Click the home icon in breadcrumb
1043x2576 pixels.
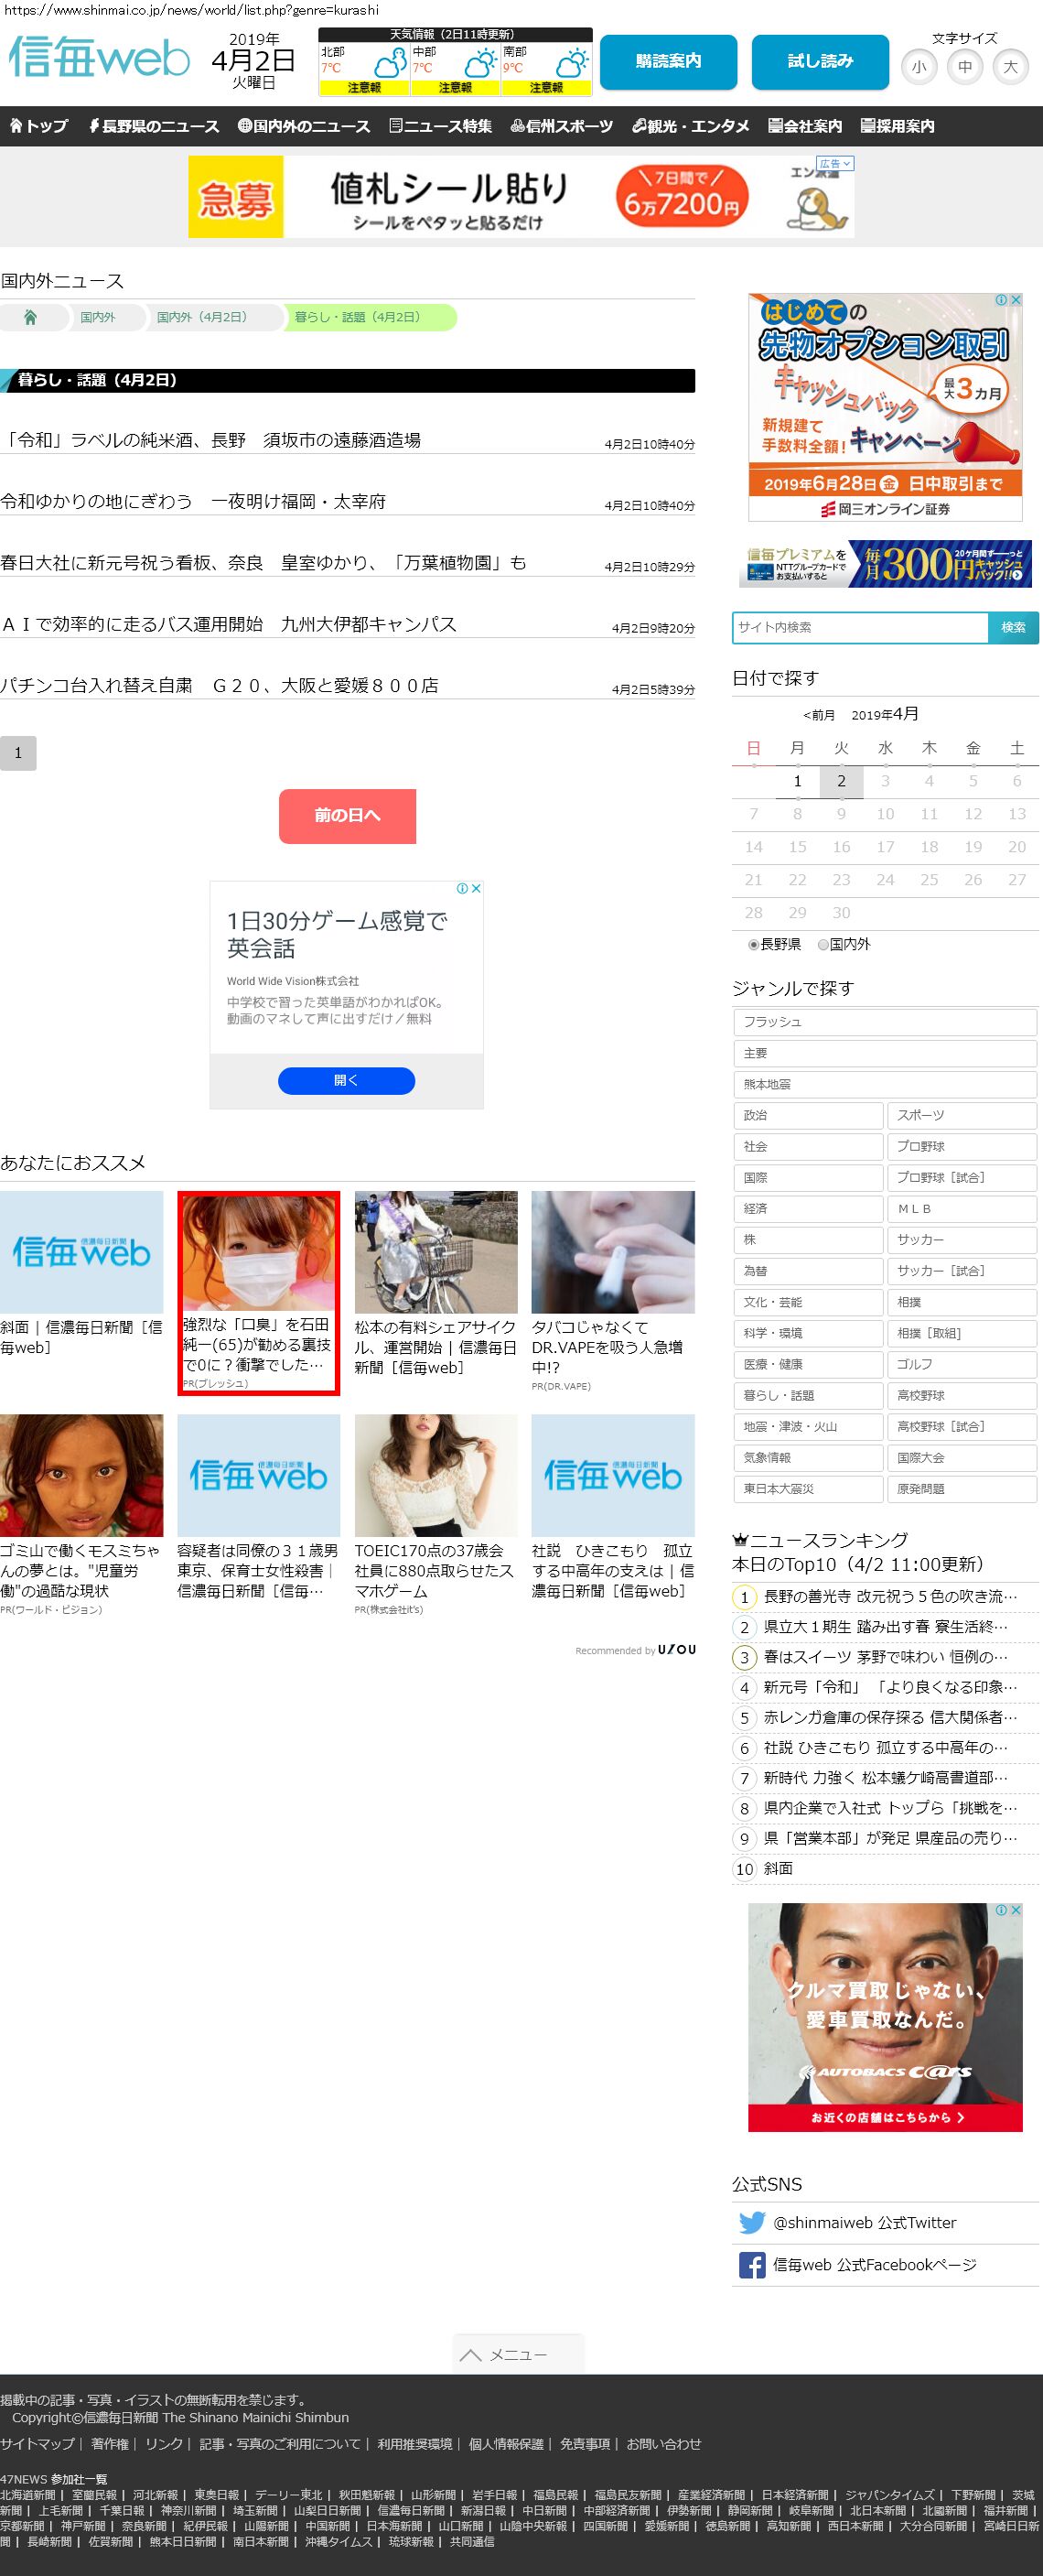click(30, 317)
